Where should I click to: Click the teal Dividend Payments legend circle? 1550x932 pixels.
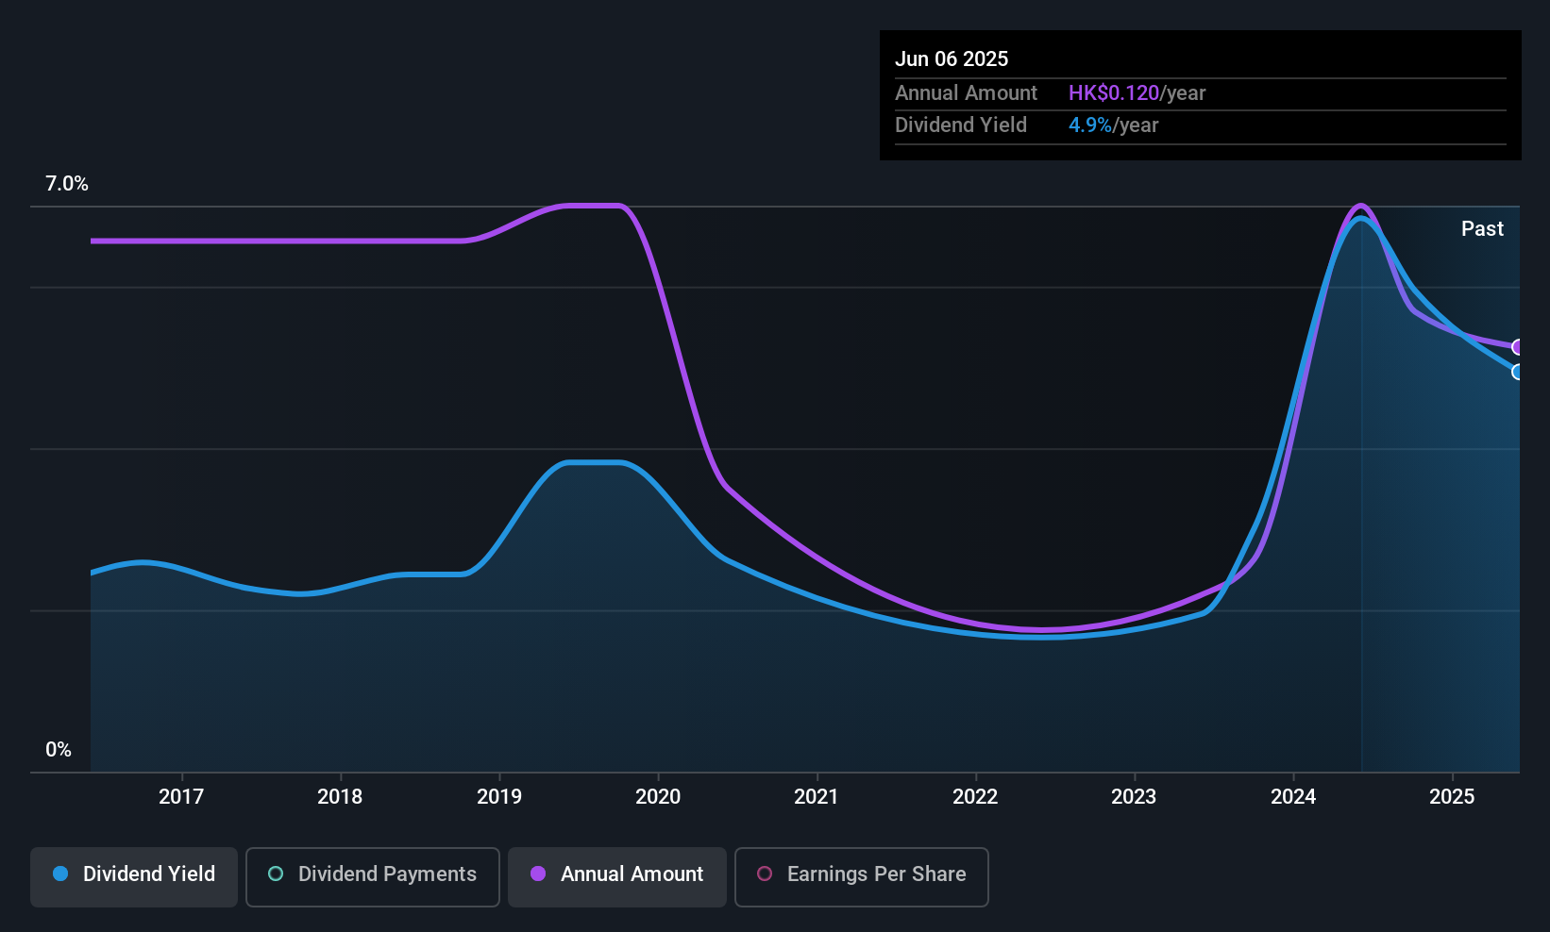(x=276, y=874)
